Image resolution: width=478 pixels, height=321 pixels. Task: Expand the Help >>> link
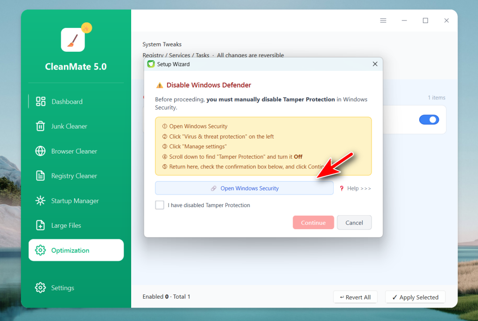355,188
